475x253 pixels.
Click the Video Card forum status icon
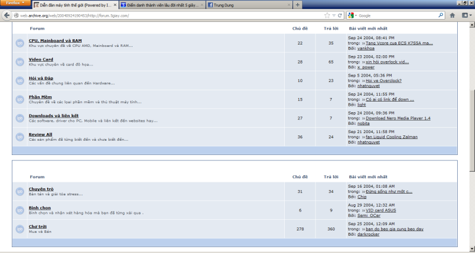pyautogui.click(x=19, y=62)
